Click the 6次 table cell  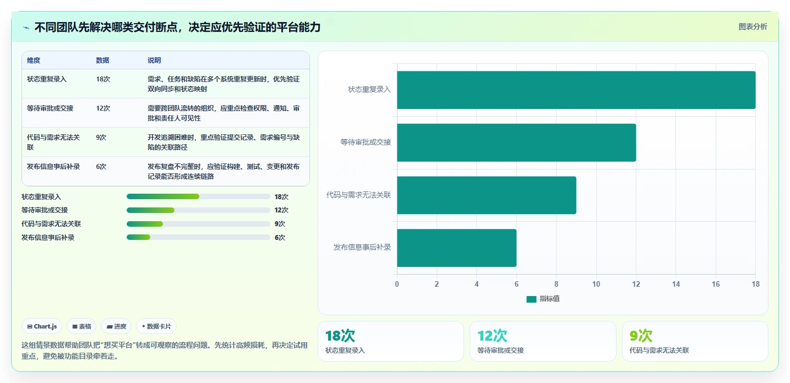101,167
